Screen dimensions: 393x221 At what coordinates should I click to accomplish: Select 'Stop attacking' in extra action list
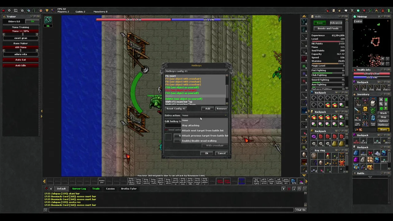pos(205,125)
